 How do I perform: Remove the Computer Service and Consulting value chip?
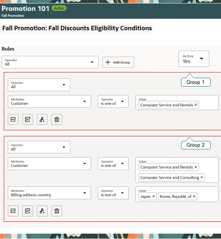tap(202, 177)
